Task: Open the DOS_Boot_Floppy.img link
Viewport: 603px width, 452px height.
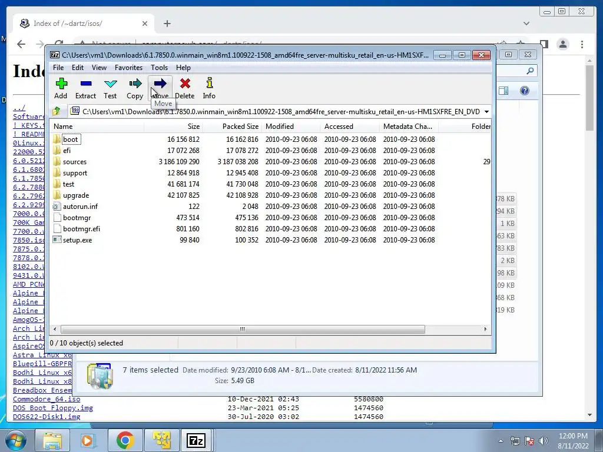Action: pos(52,408)
